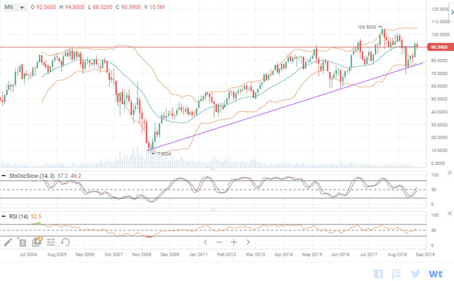This screenshot has height=281, width=454.
Task: Click the RSI value 52.5
Action: 36,216
